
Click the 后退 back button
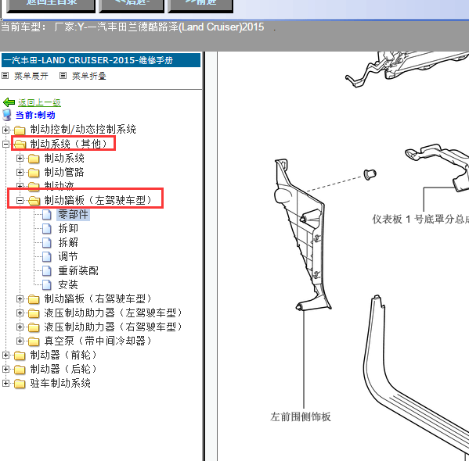[x=132, y=5]
